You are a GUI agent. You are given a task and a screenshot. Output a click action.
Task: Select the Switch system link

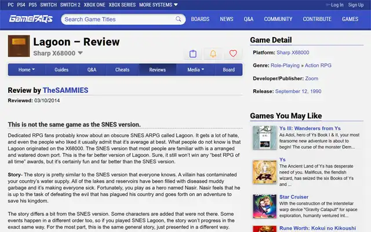click(x=48, y=5)
